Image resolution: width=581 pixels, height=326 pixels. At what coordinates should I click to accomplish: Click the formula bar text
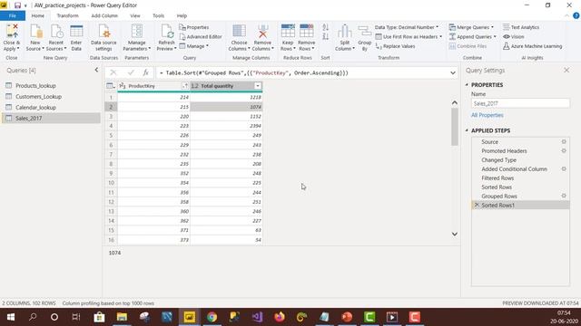coord(256,72)
